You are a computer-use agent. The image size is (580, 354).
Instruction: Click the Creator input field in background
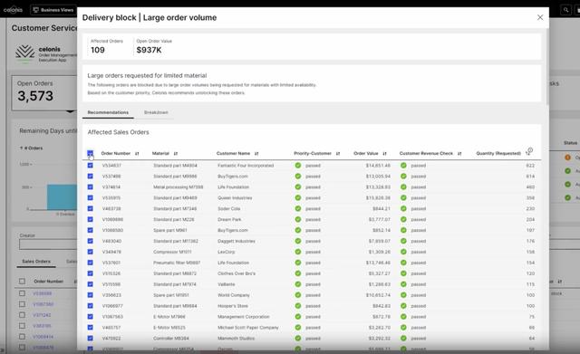point(48,244)
